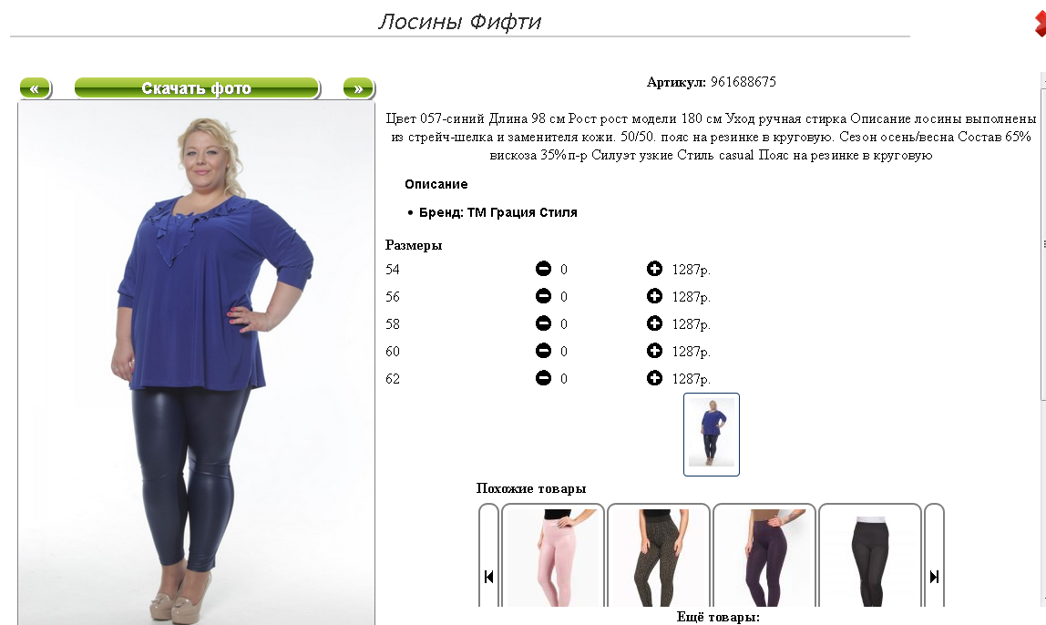Close the product popup with red X
Viewport: 1046px width, 625px height.
1040,24
